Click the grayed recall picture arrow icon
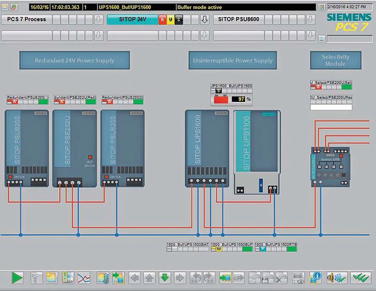 (x=239, y=278)
